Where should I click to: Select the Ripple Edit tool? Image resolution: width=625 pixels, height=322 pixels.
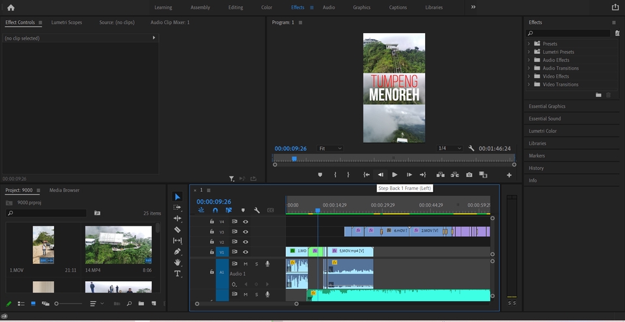click(x=177, y=219)
